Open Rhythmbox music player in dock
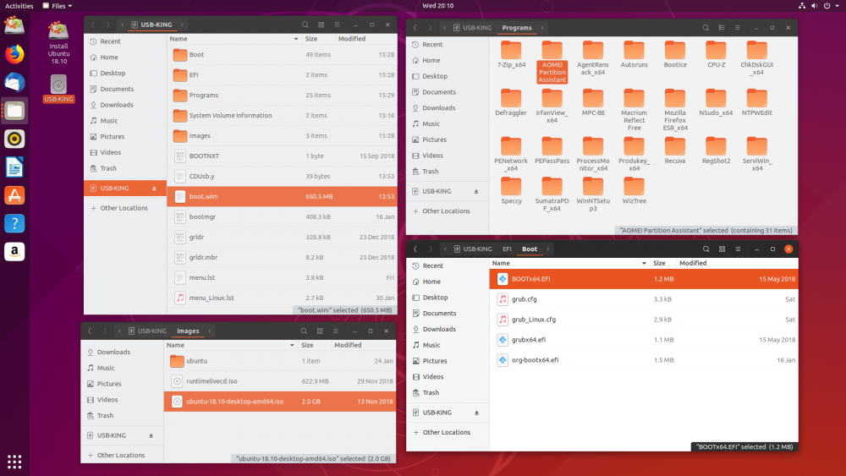The width and height of the screenshot is (846, 476). 14,139
